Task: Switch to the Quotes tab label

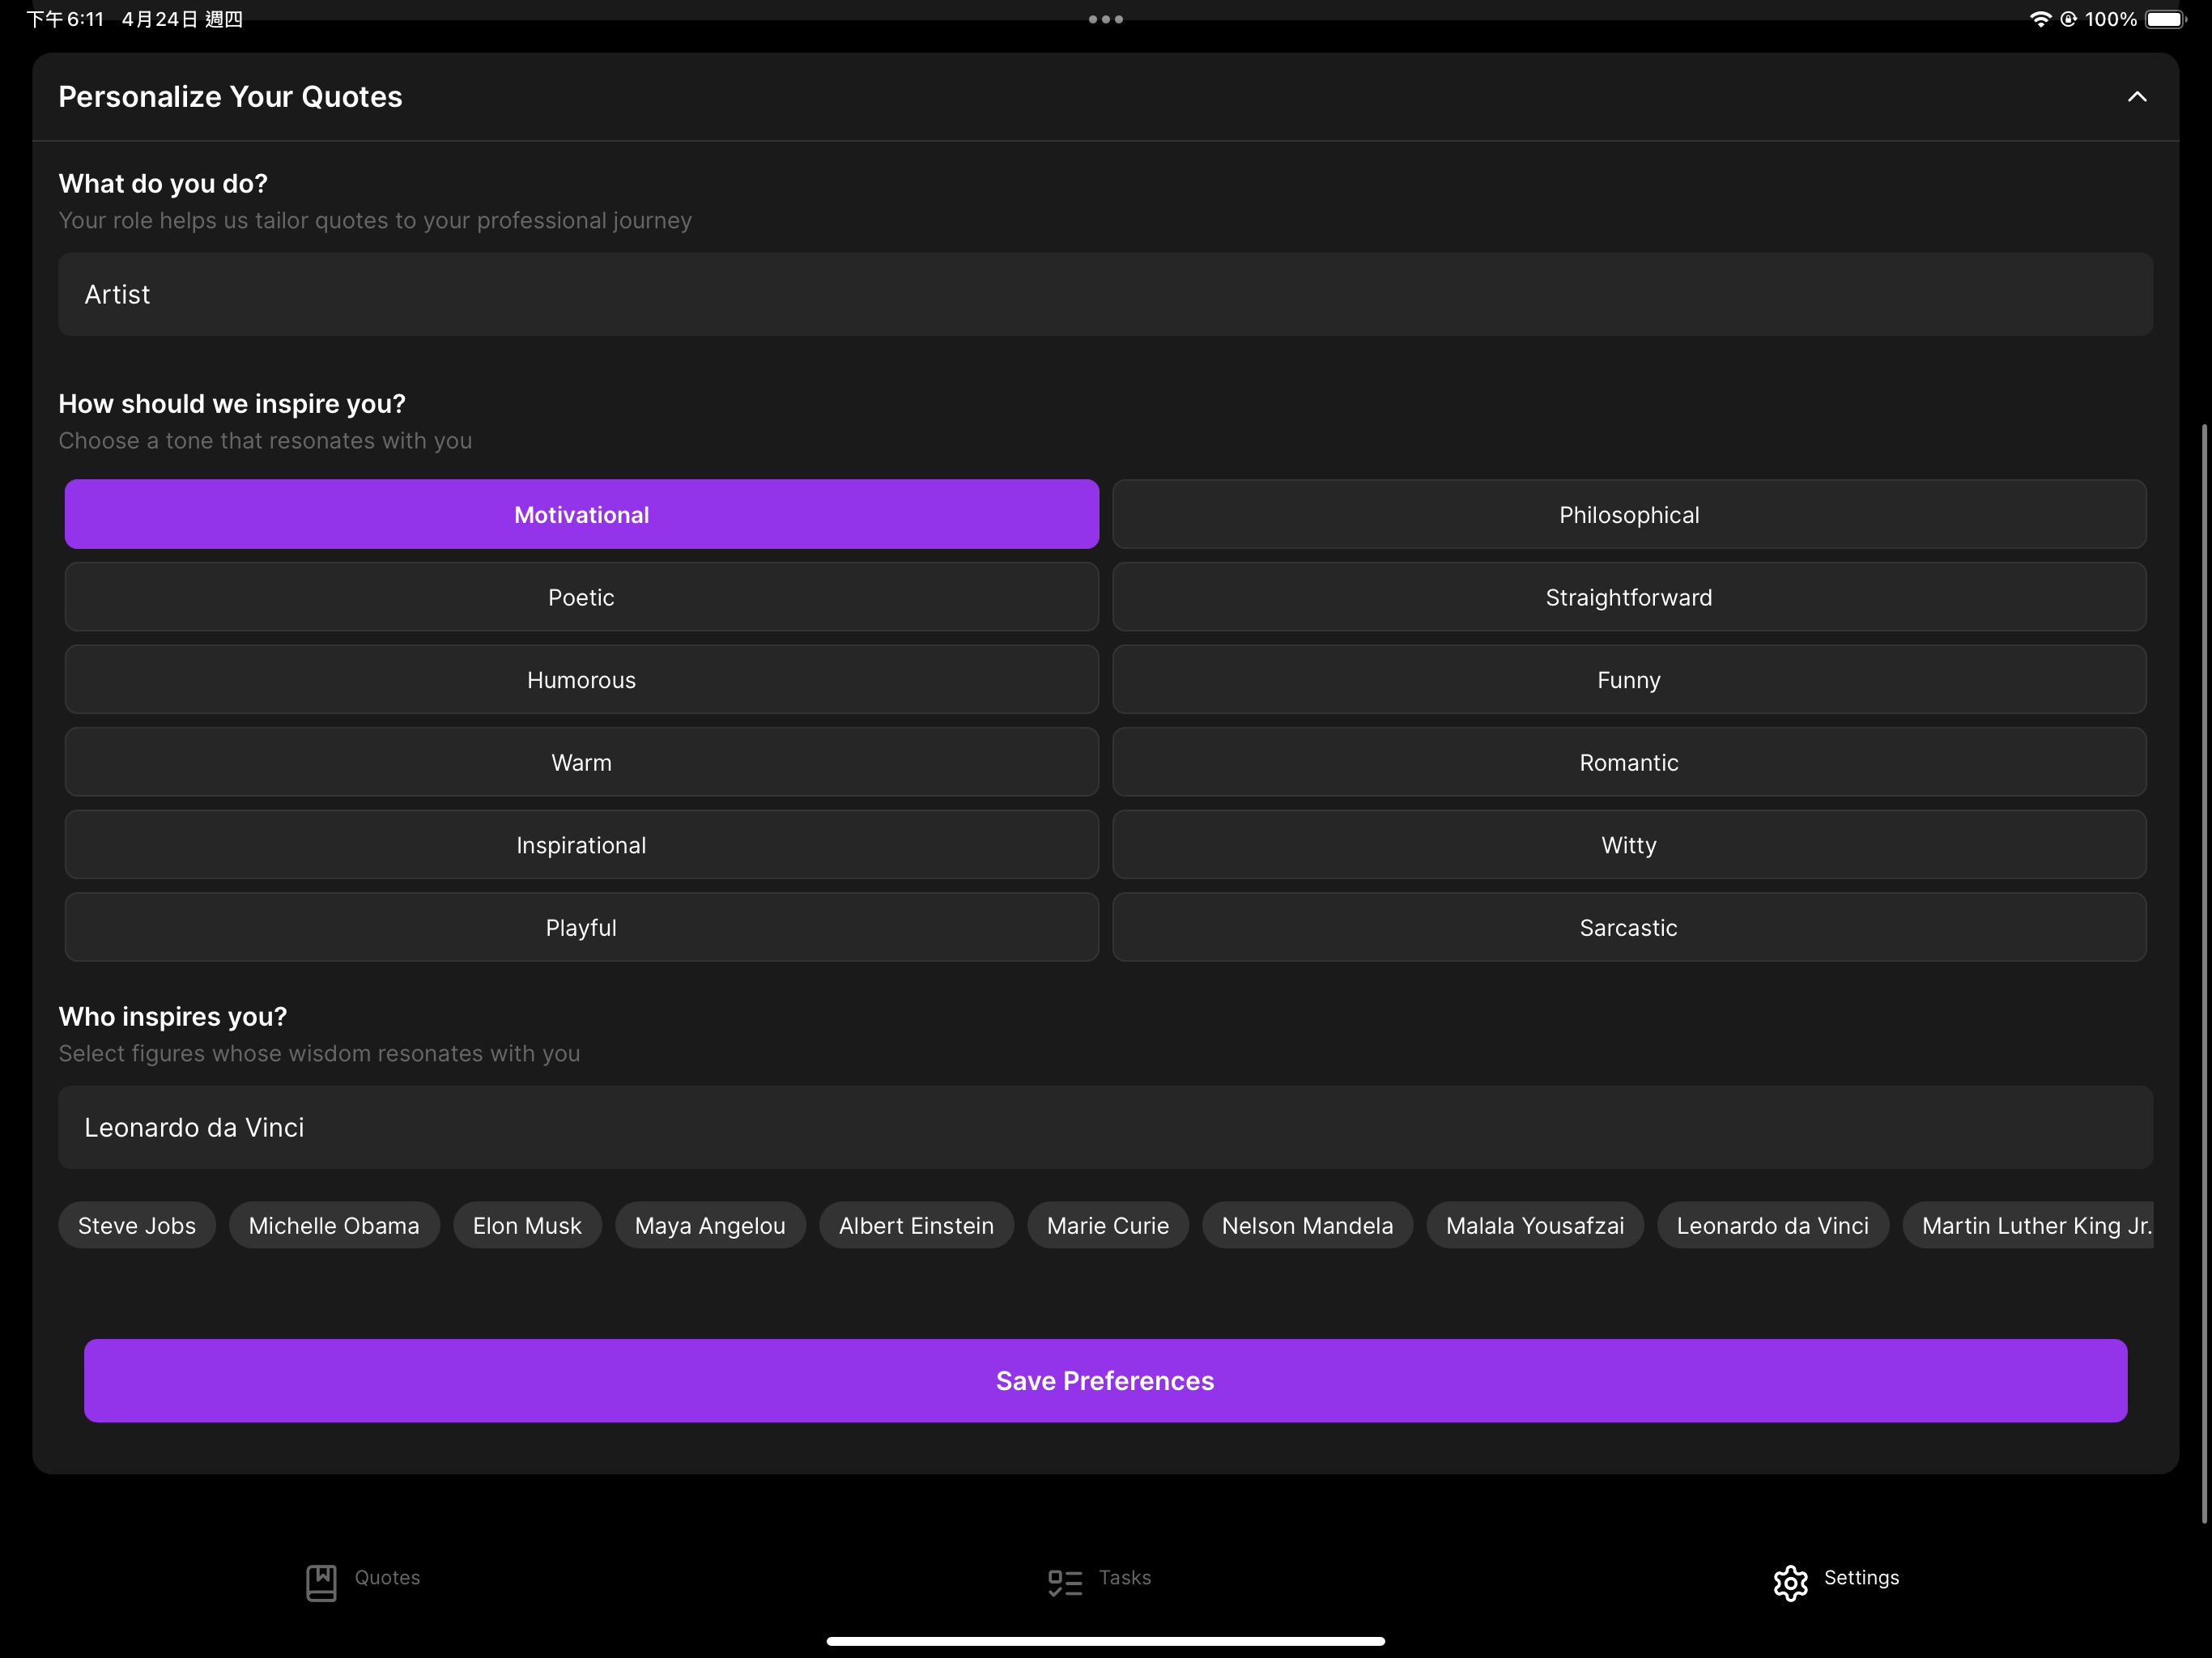Action: pyautogui.click(x=387, y=1577)
